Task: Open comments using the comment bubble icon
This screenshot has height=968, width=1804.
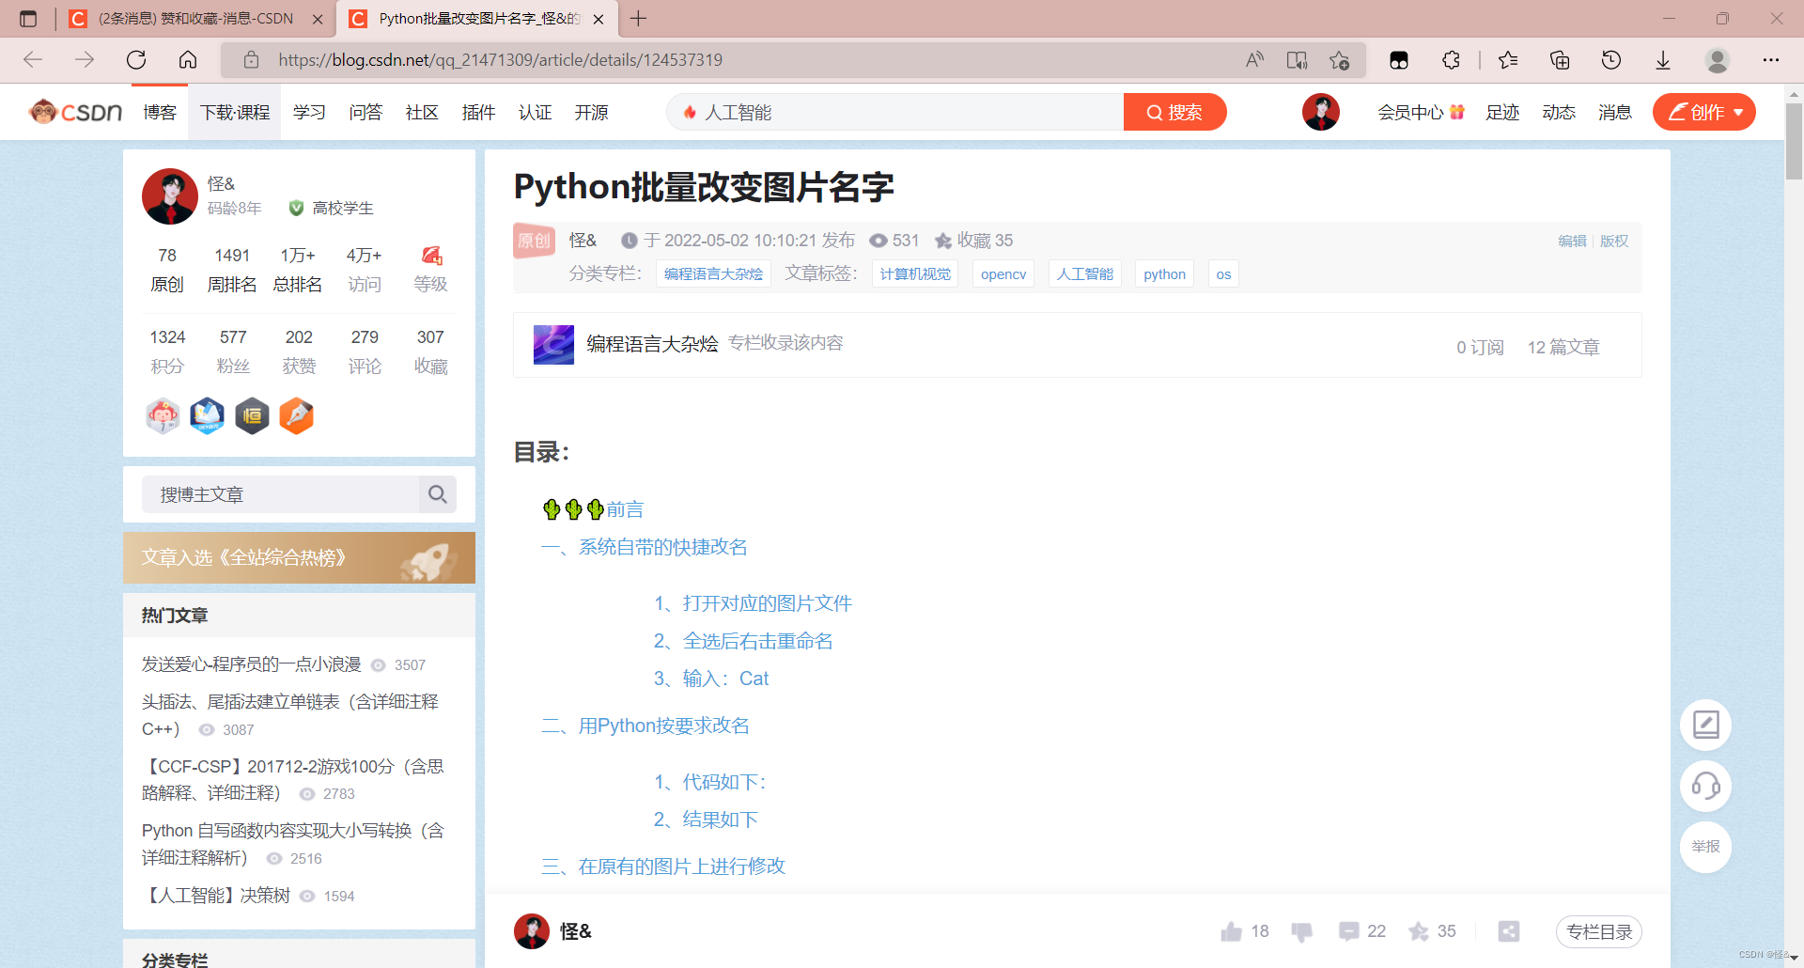Action: [1348, 931]
